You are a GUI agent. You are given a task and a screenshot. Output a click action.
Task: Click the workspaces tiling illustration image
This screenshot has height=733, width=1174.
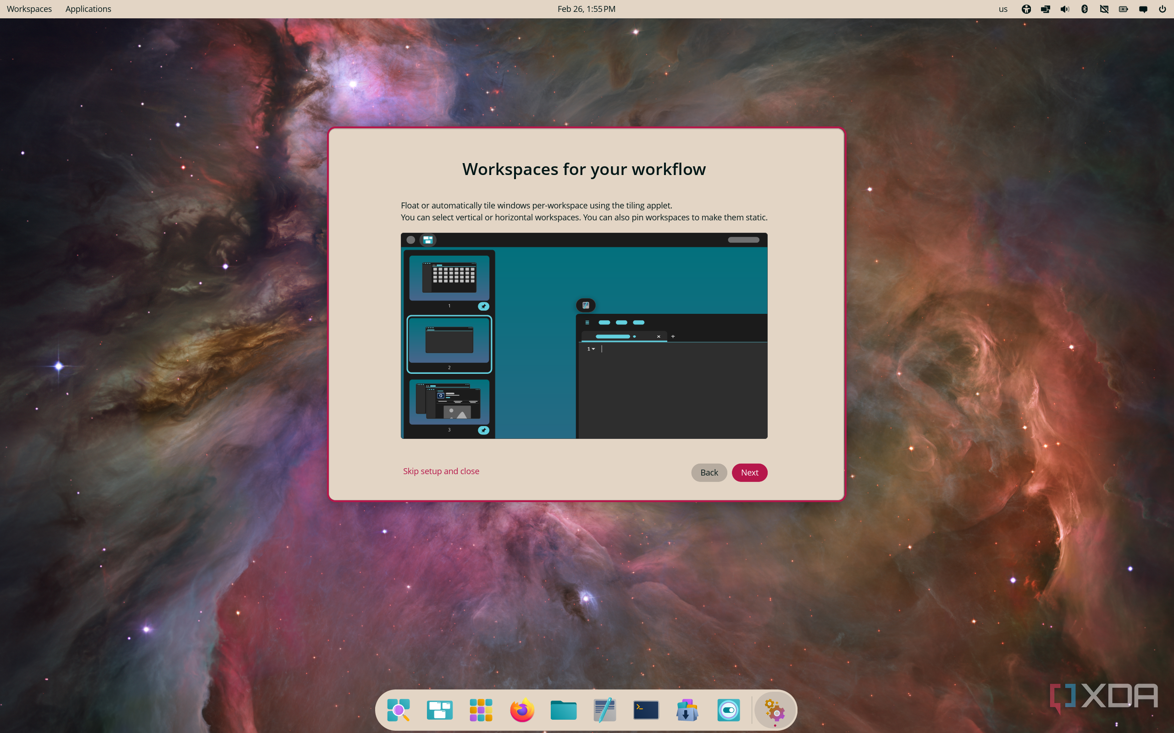584,335
